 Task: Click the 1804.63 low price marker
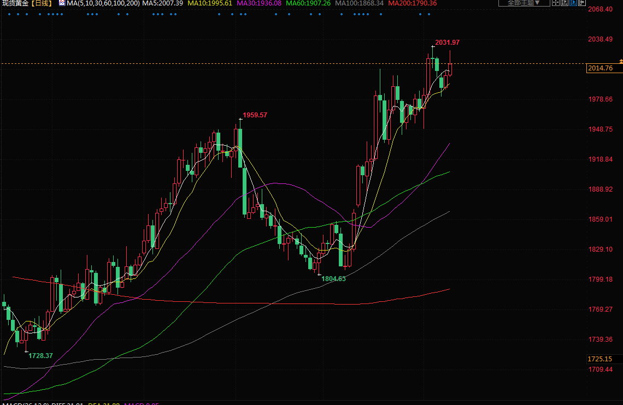click(333, 278)
